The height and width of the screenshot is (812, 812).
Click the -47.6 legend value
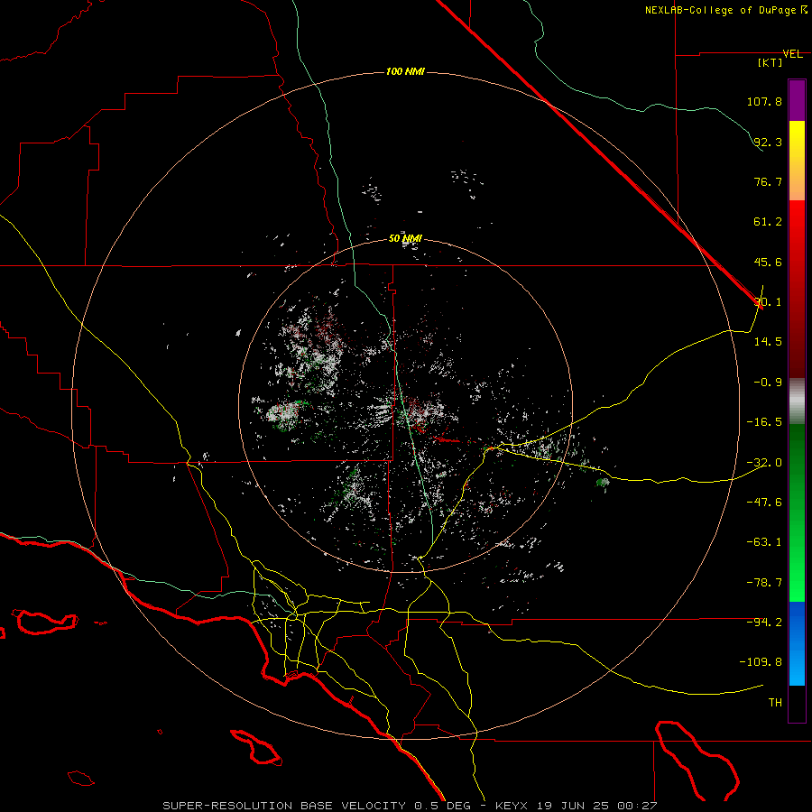[764, 503]
